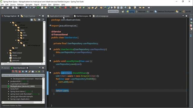The width and height of the screenshot is (193, 108).
Task: Click the pencil edit icon in Boot Dashboard
Action: [x=30, y=71]
